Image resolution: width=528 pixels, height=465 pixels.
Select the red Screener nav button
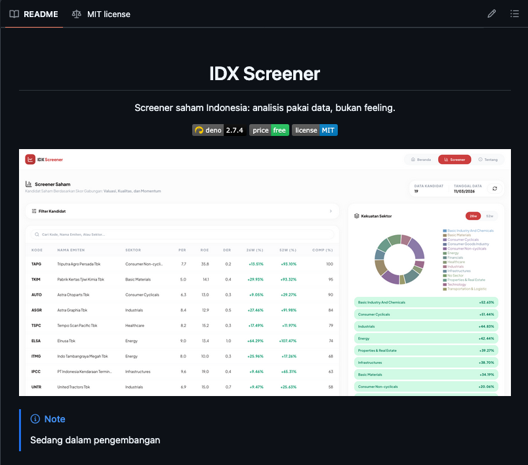(x=455, y=160)
